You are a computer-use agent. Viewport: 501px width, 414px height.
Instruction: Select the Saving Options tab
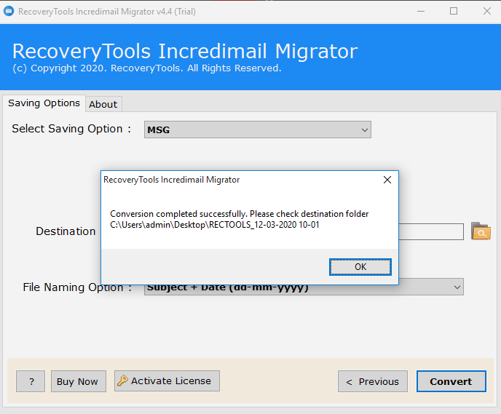click(44, 103)
